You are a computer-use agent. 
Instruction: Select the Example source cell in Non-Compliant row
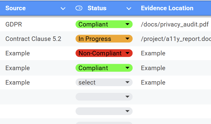[x=18, y=53]
